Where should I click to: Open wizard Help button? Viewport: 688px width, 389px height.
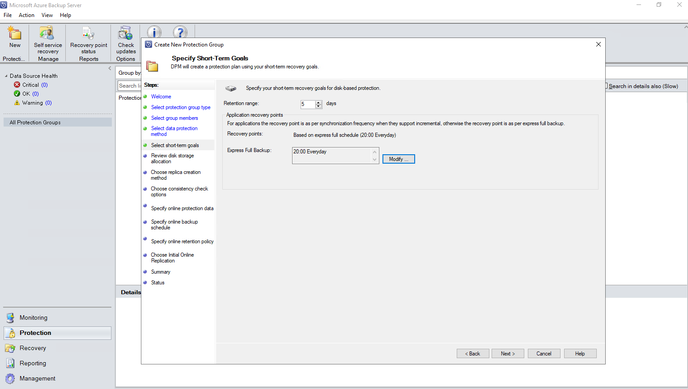tap(580, 354)
